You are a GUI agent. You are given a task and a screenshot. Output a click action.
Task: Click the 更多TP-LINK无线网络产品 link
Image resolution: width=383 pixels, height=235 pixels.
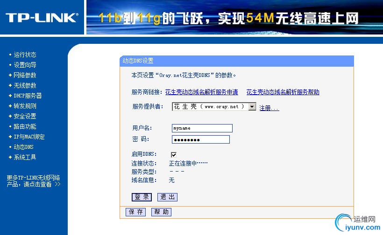click(x=34, y=181)
